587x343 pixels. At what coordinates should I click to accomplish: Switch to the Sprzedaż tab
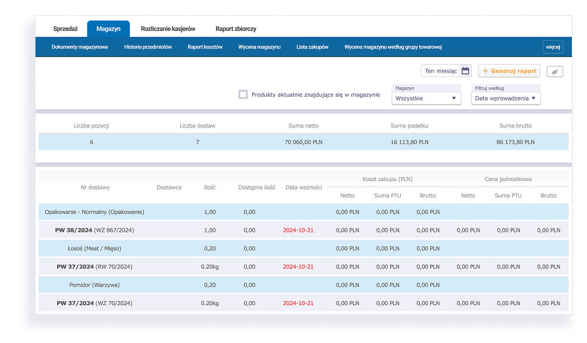[65, 29]
